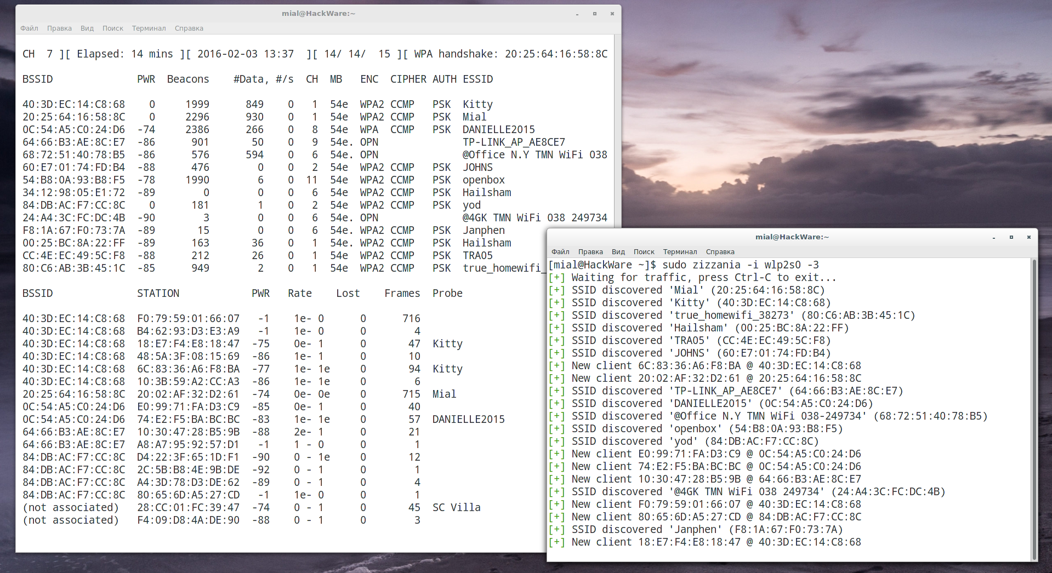Open Терминал menu in zizzania terminal window
The image size is (1052, 573).
(680, 252)
